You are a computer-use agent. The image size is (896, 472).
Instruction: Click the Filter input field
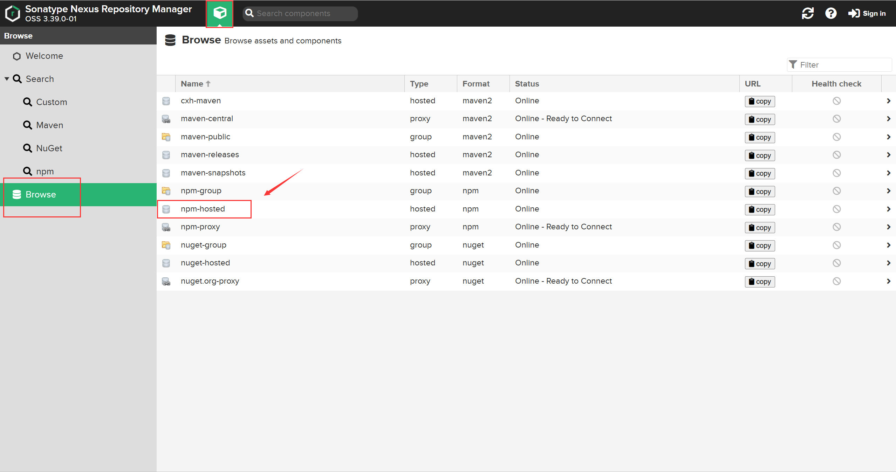pos(843,65)
